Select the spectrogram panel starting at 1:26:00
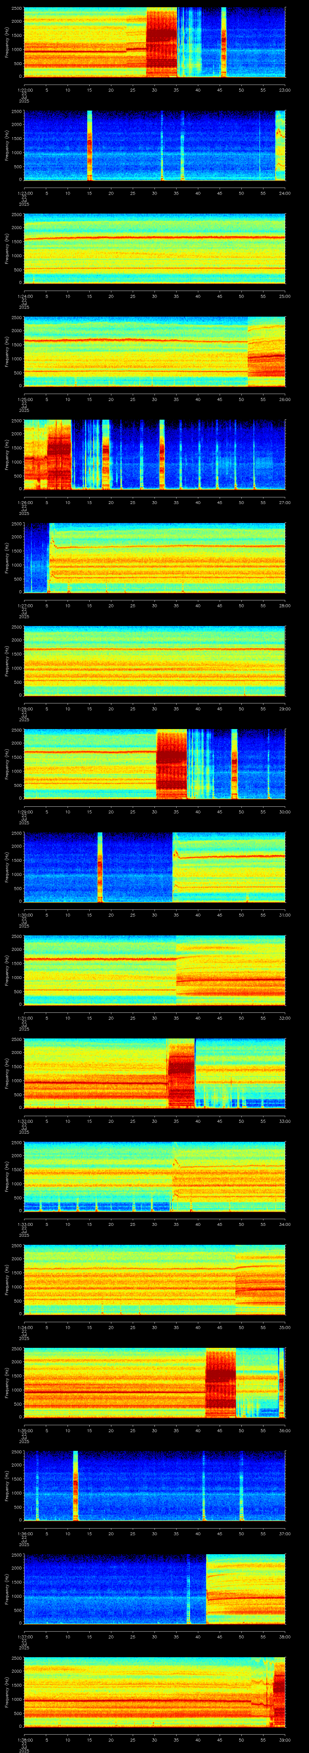This screenshot has width=309, height=1753. pyautogui.click(x=154, y=455)
